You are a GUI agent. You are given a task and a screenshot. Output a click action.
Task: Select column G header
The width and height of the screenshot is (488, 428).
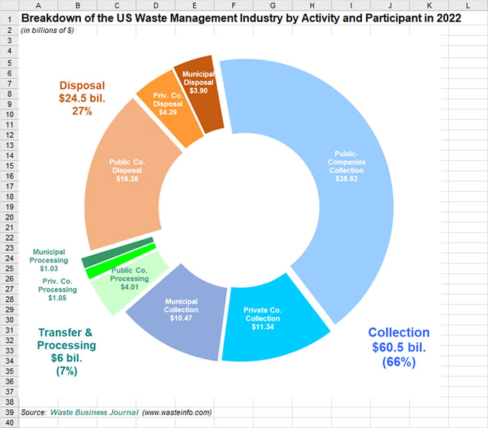point(273,6)
